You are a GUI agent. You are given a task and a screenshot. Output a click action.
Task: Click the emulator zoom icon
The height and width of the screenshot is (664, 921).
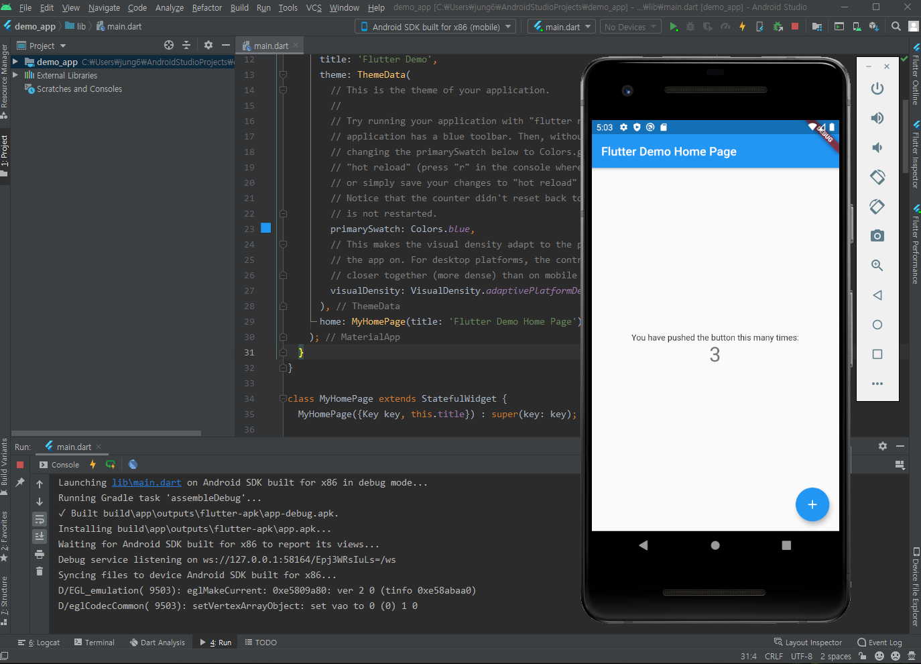click(877, 266)
